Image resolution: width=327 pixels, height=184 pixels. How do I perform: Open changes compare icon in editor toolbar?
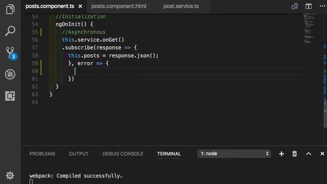tap(295, 6)
